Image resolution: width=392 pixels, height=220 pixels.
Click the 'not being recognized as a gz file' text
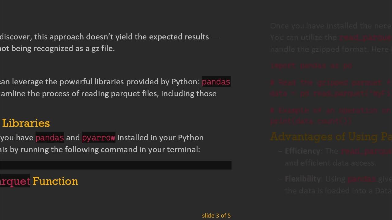click(x=58, y=49)
